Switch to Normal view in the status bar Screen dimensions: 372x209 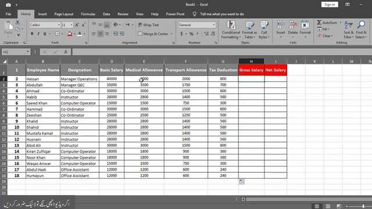pos(317,206)
